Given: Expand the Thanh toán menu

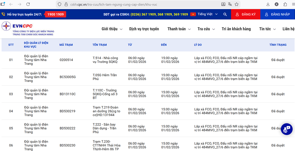Looking at the screenshot, I should tap(179, 29).
